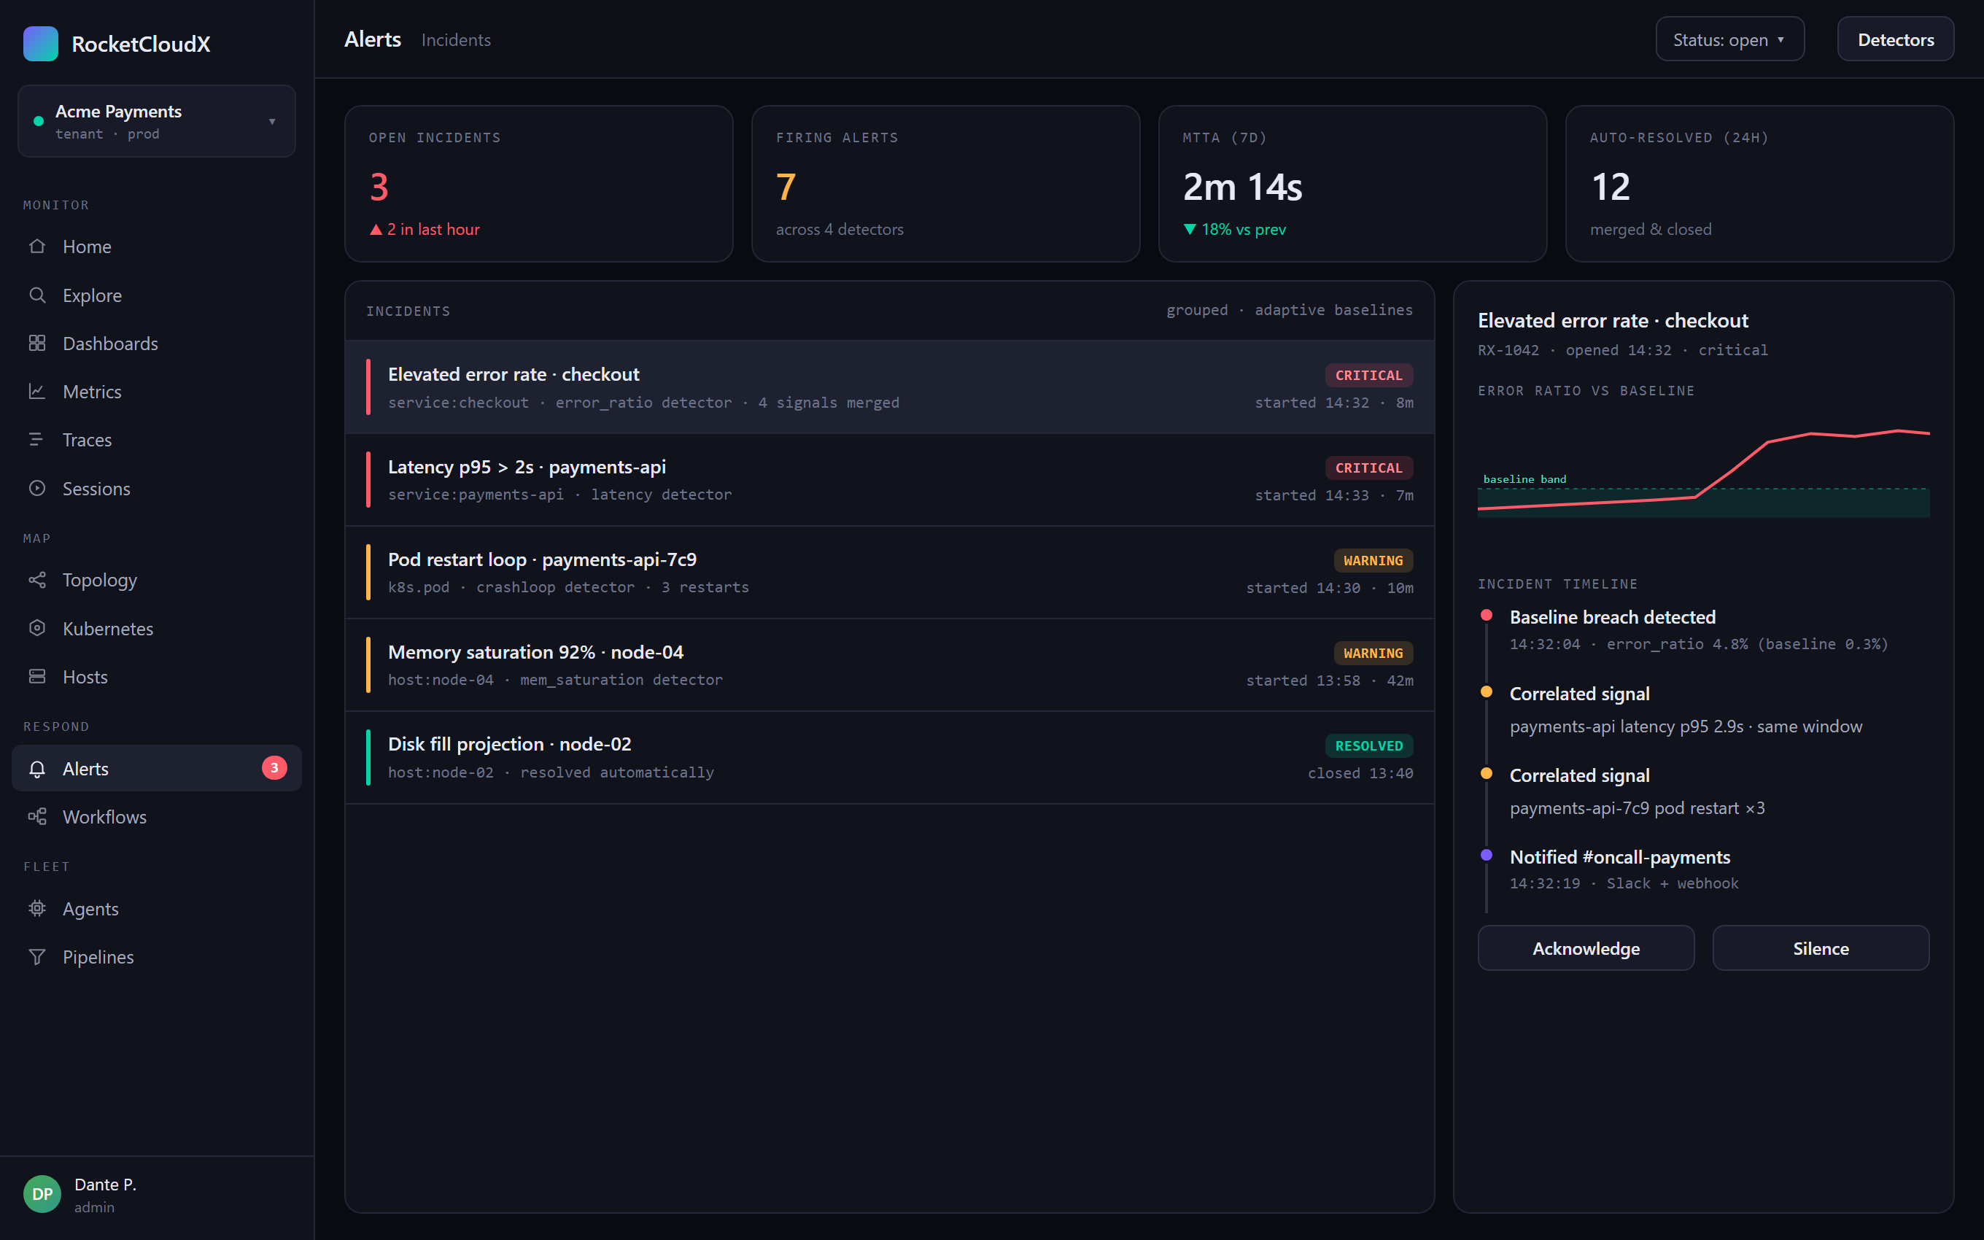Go to Hosts in sidebar
This screenshot has width=1984, height=1240.
tap(157, 677)
